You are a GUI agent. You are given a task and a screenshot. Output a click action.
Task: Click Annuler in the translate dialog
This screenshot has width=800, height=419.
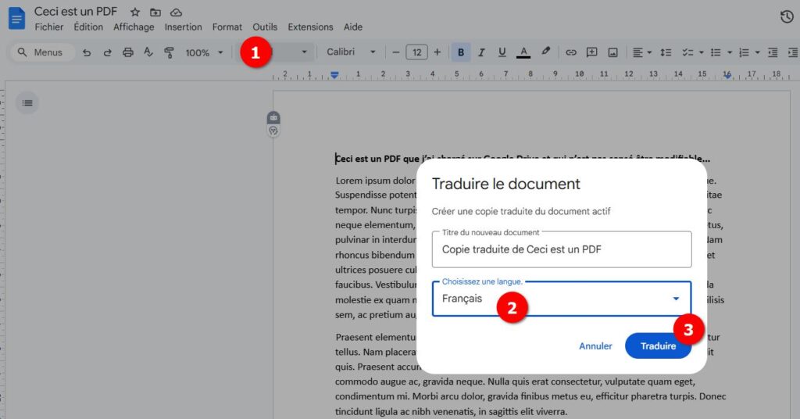point(595,346)
